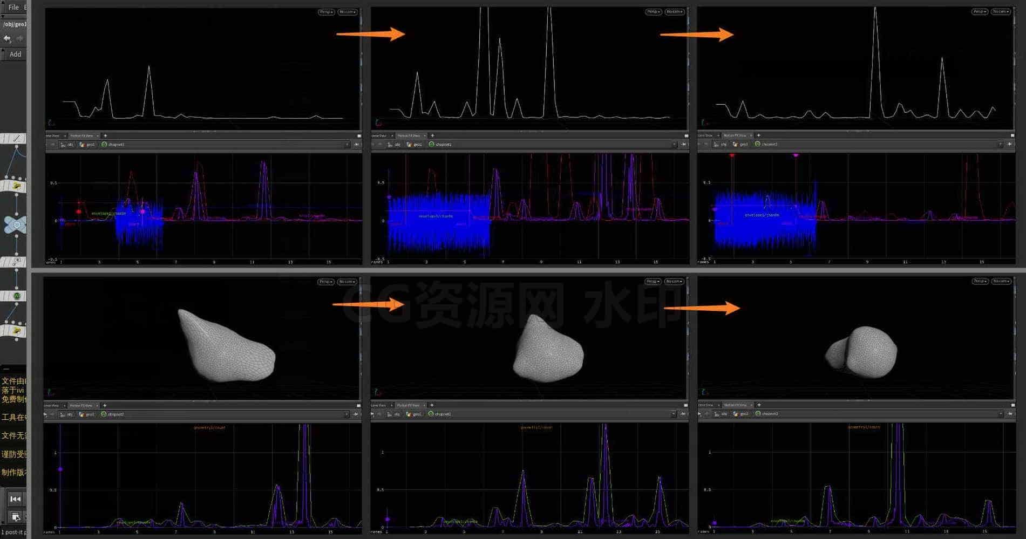
Task: Maximize the bottom-middle pane with corner icon
Action: click(685, 405)
